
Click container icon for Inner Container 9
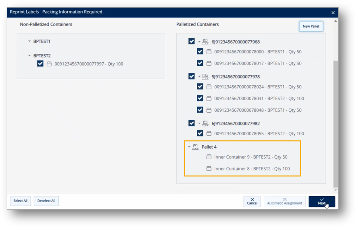click(209, 157)
